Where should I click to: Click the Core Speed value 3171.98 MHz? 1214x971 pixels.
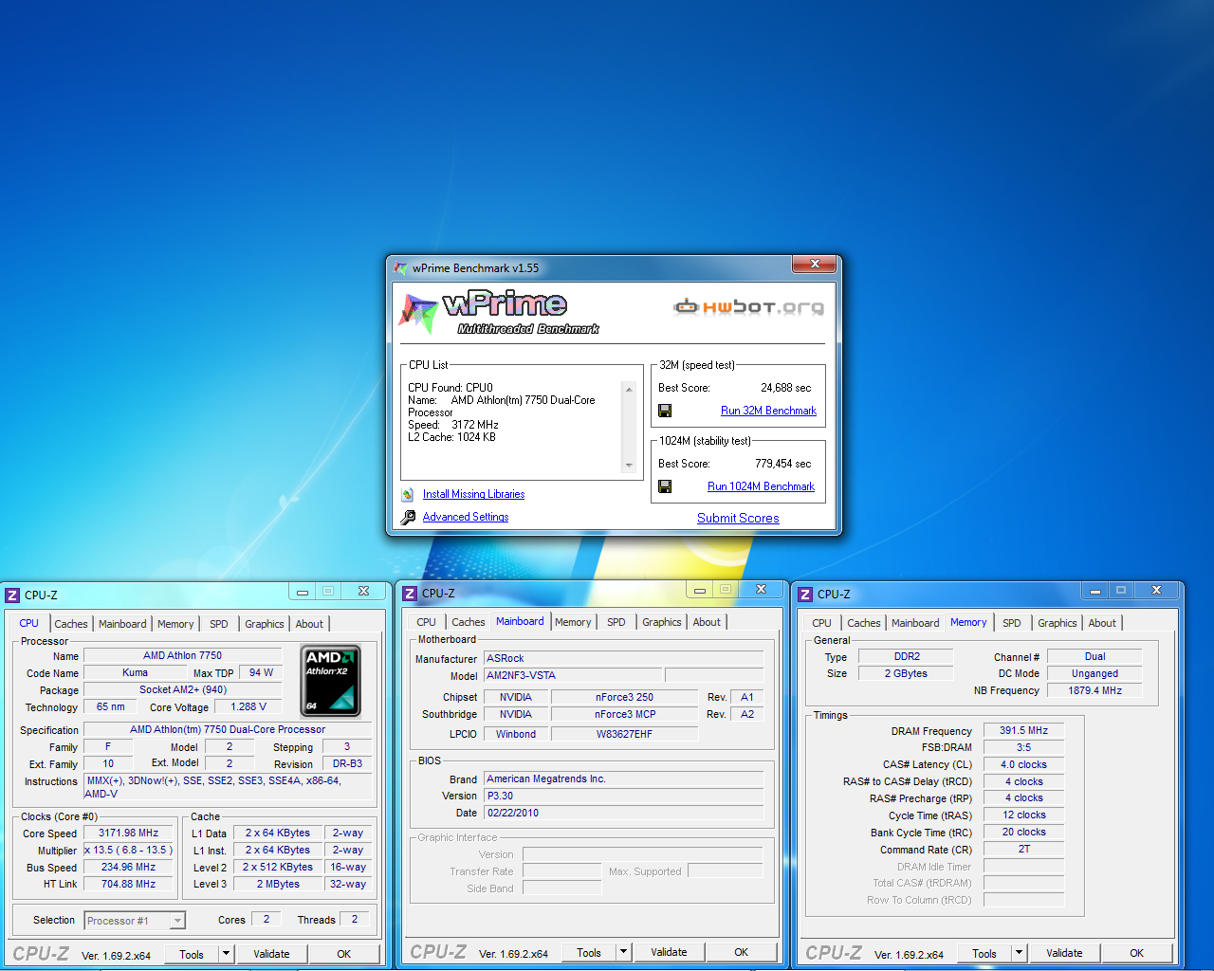[128, 833]
